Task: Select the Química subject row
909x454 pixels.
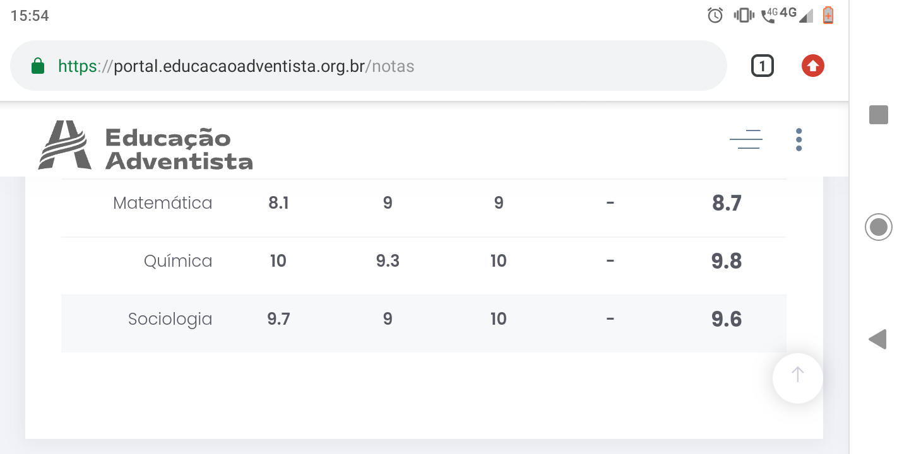Action: [x=424, y=261]
